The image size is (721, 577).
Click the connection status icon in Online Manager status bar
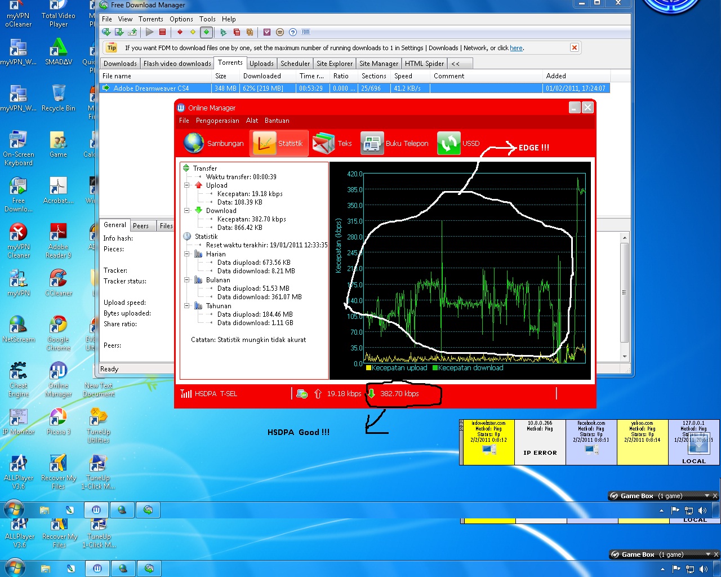point(302,394)
